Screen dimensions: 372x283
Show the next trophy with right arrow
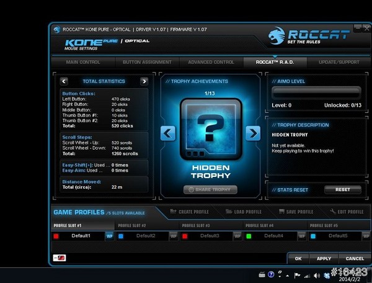252,133
